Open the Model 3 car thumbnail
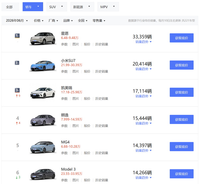 pyautogui.click(x=43, y=174)
